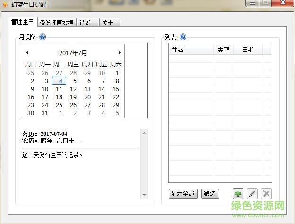
Task: Select date 30 in July's last row
Action: [x=31, y=113]
